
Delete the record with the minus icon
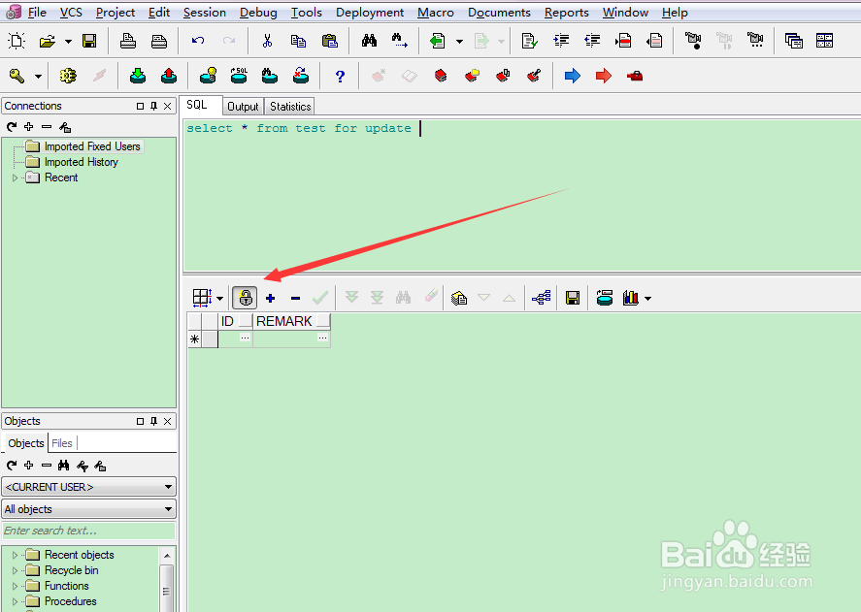(295, 299)
